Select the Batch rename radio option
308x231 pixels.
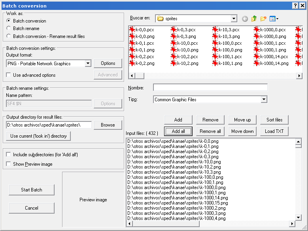[x=9, y=28]
